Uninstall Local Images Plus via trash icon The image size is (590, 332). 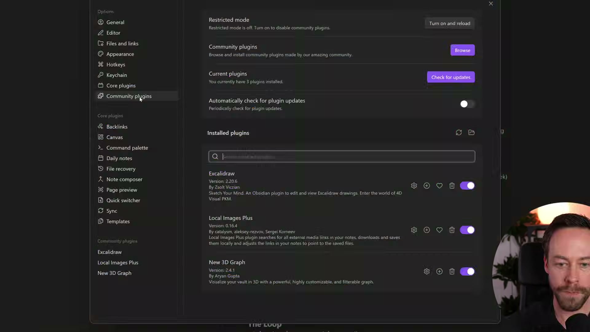[x=452, y=230]
